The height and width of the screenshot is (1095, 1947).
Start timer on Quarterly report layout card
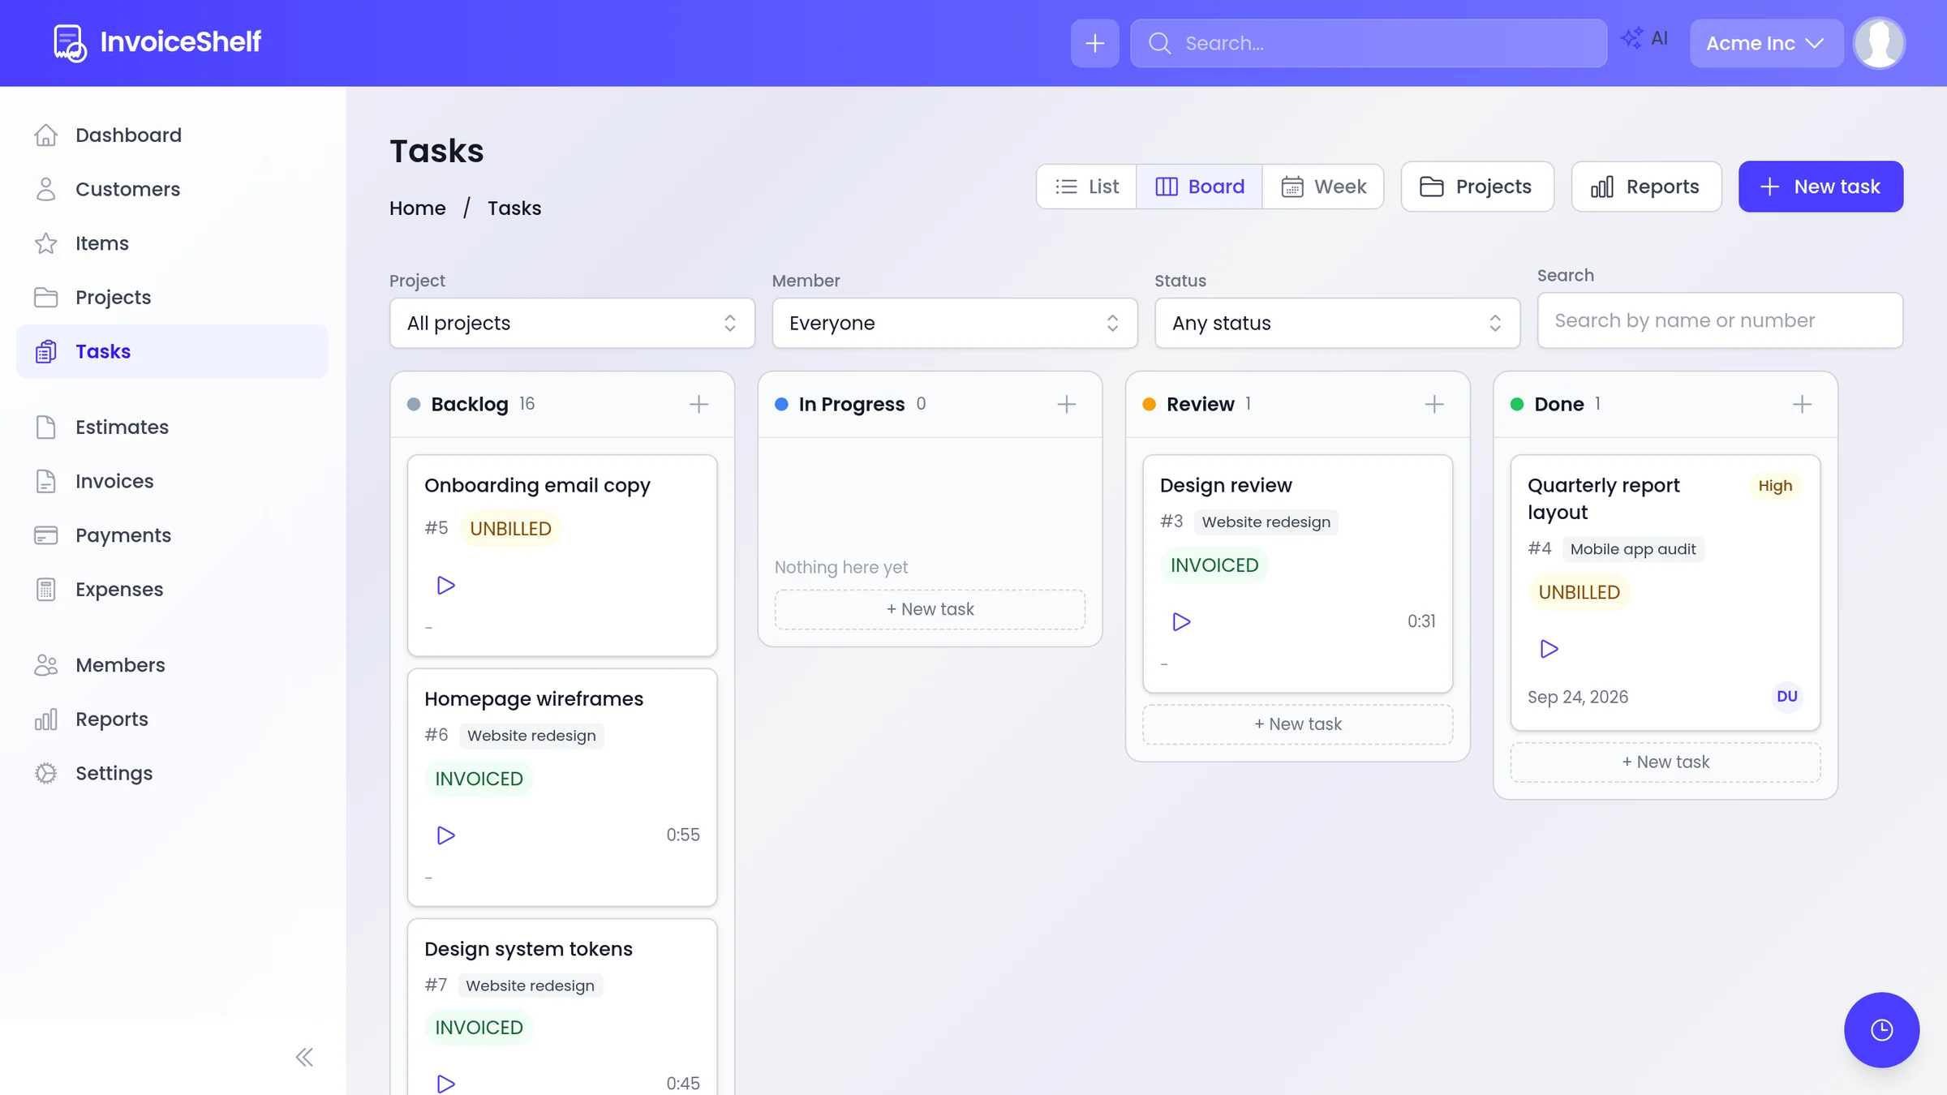click(x=1549, y=648)
